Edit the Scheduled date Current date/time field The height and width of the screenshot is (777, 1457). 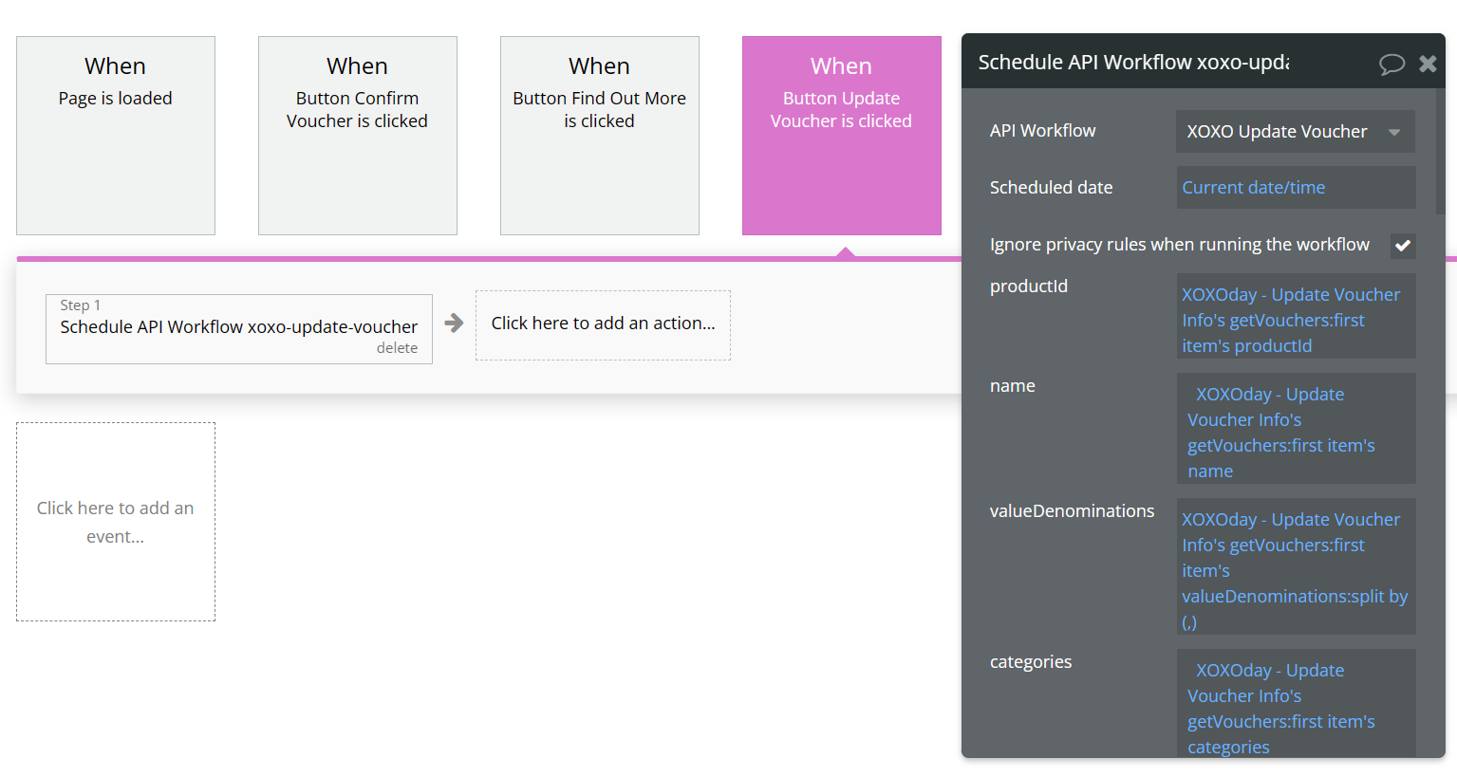point(1296,188)
